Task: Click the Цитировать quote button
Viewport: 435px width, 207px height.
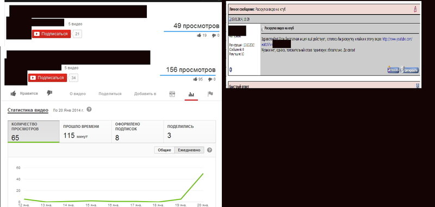Action: click(x=410, y=70)
